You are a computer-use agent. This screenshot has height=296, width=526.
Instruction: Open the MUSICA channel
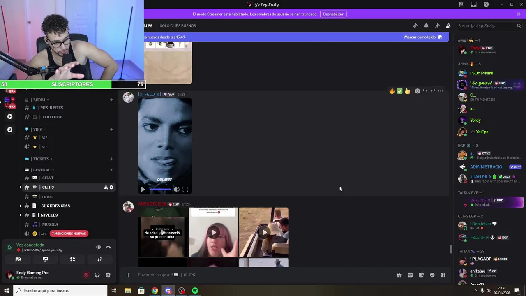point(68,224)
